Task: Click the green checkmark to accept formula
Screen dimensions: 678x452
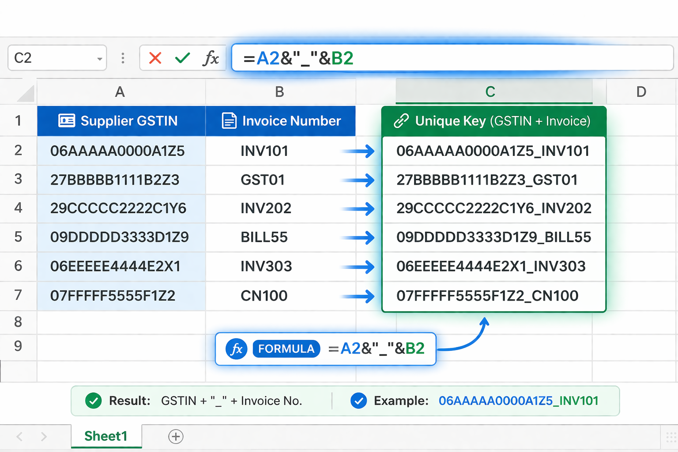Action: point(182,58)
